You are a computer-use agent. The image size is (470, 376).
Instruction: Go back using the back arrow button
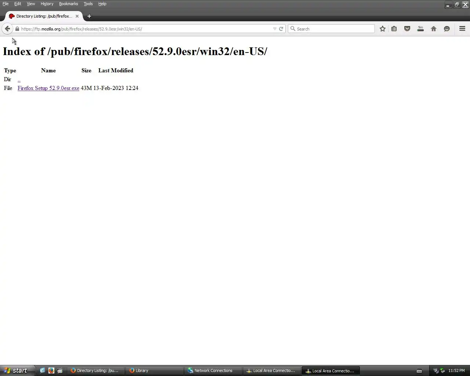pyautogui.click(x=7, y=29)
